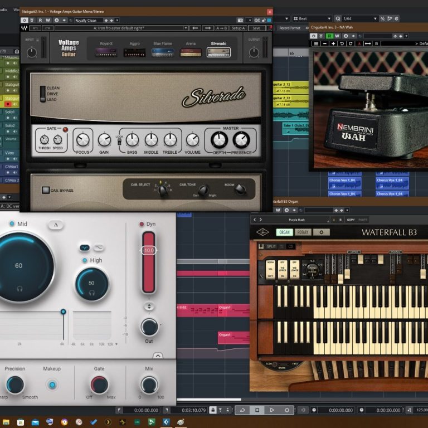Open Waterfall B3 settings gear
The width and height of the screenshot is (428, 428).
[320, 232]
